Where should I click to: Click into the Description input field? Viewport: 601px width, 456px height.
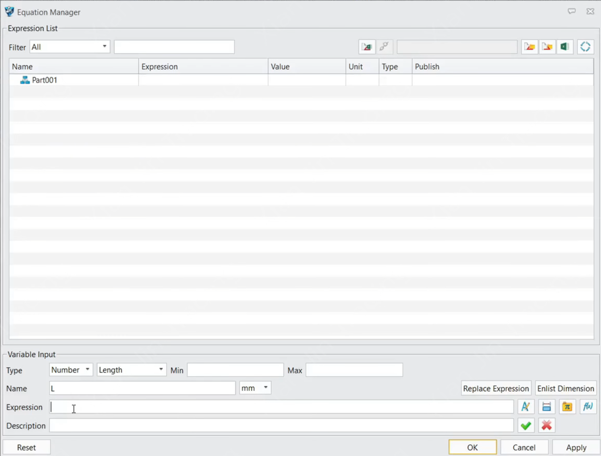click(281, 426)
